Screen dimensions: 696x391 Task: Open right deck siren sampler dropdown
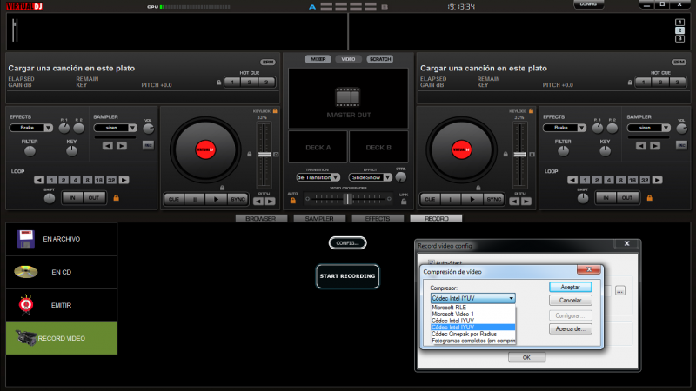tap(666, 128)
